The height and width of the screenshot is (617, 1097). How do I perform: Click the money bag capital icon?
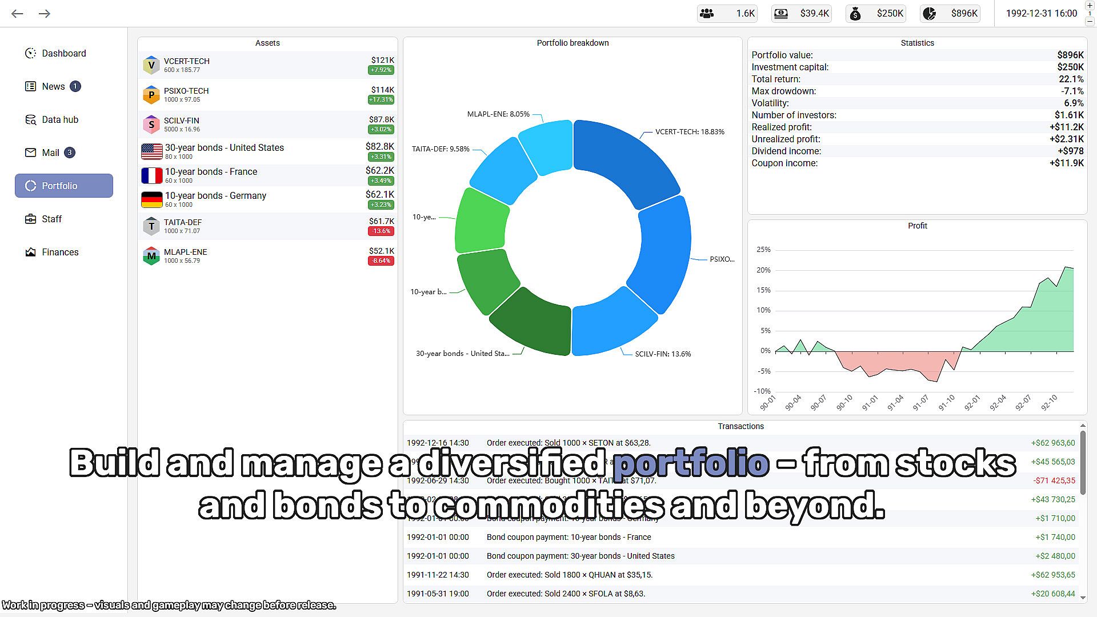(855, 13)
